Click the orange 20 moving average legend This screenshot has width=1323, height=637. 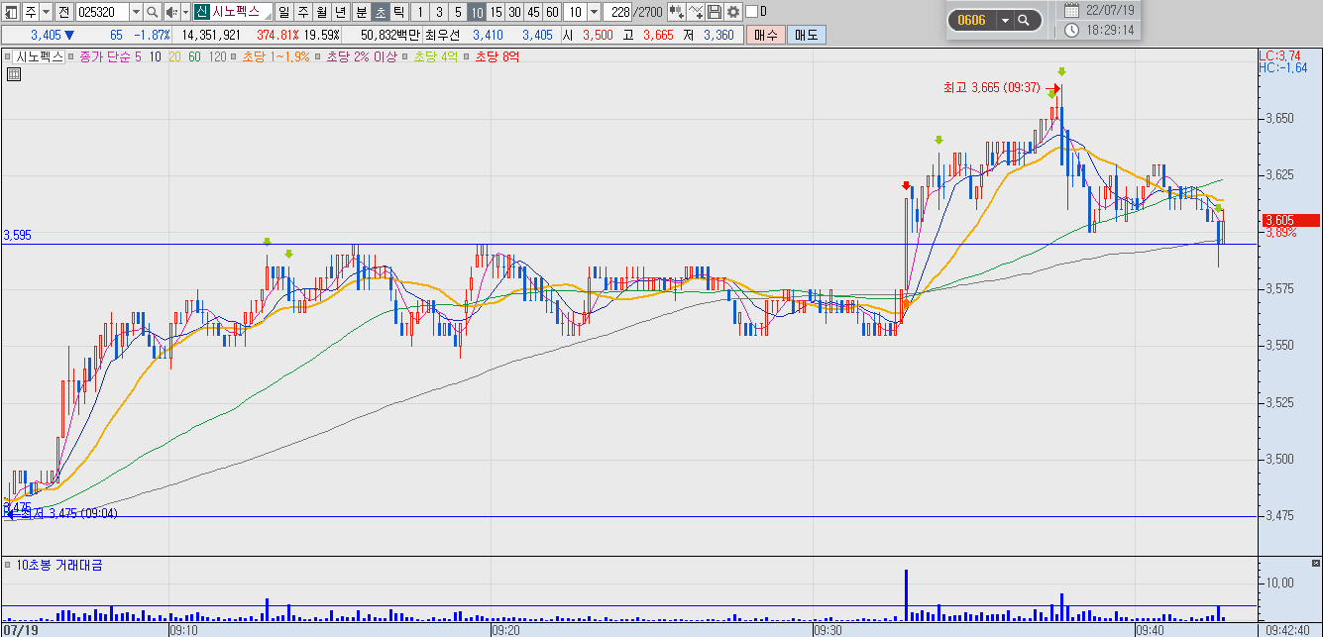(174, 56)
